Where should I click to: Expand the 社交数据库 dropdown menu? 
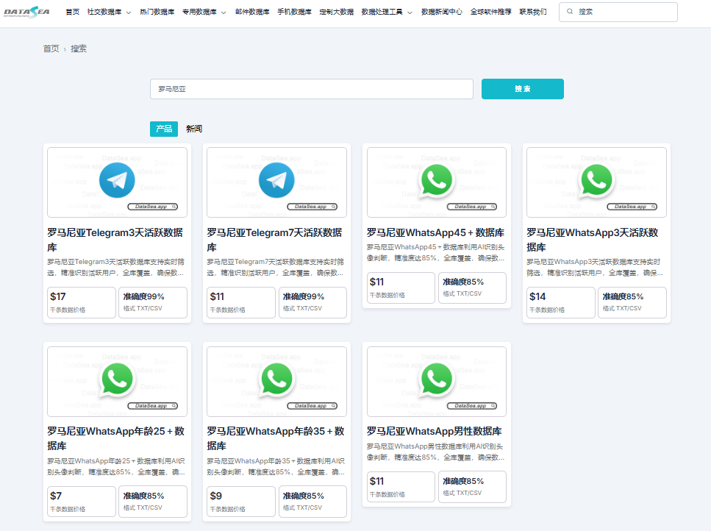point(110,12)
